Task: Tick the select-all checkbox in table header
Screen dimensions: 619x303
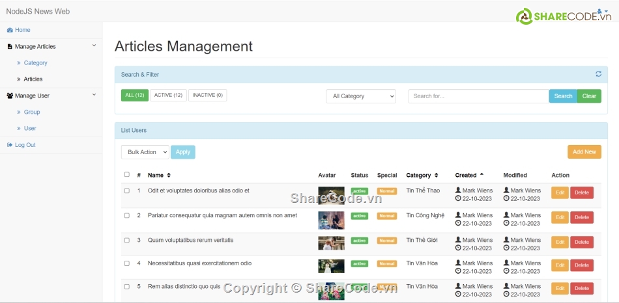Action: coord(127,174)
